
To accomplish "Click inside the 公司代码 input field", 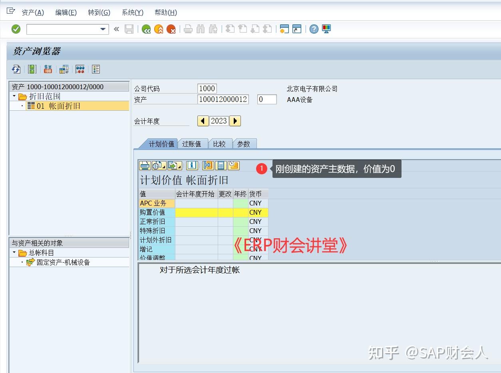I will click(x=207, y=88).
